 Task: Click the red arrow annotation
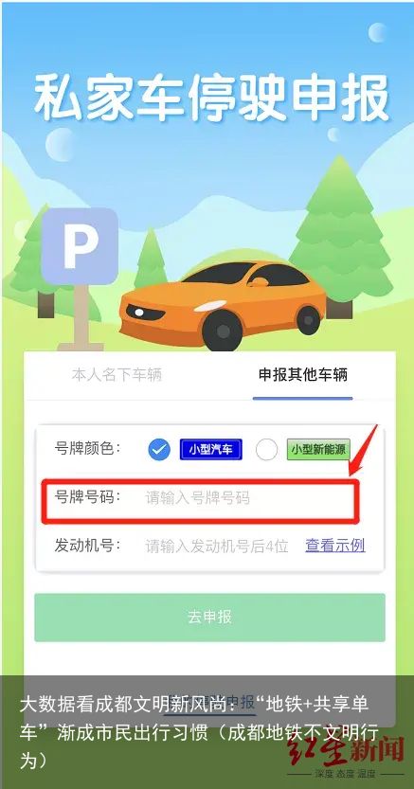click(364, 450)
